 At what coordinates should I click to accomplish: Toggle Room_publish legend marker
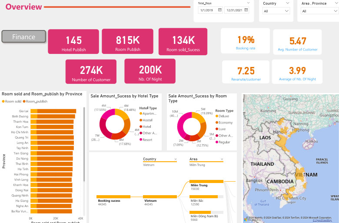coord(24,101)
